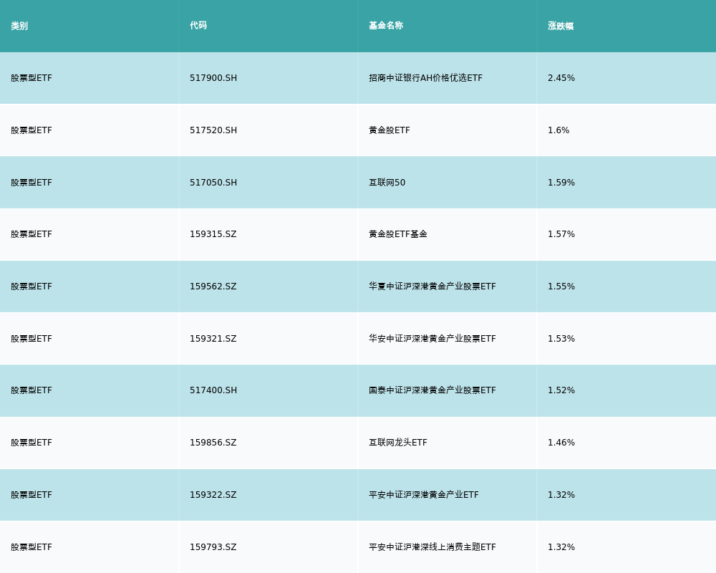Click fund name 国泰中证沪深港黄金产业股票ETF
Screen dimensions: 716x573
(432, 390)
